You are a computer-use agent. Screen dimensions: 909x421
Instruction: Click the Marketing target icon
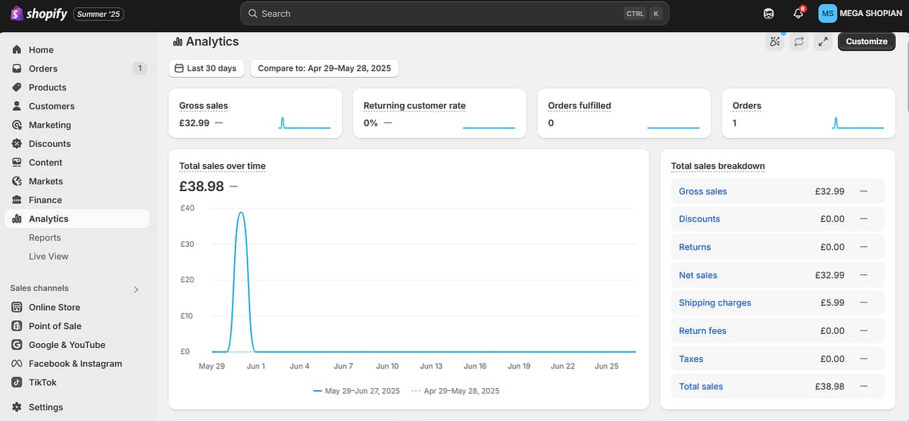(x=17, y=125)
